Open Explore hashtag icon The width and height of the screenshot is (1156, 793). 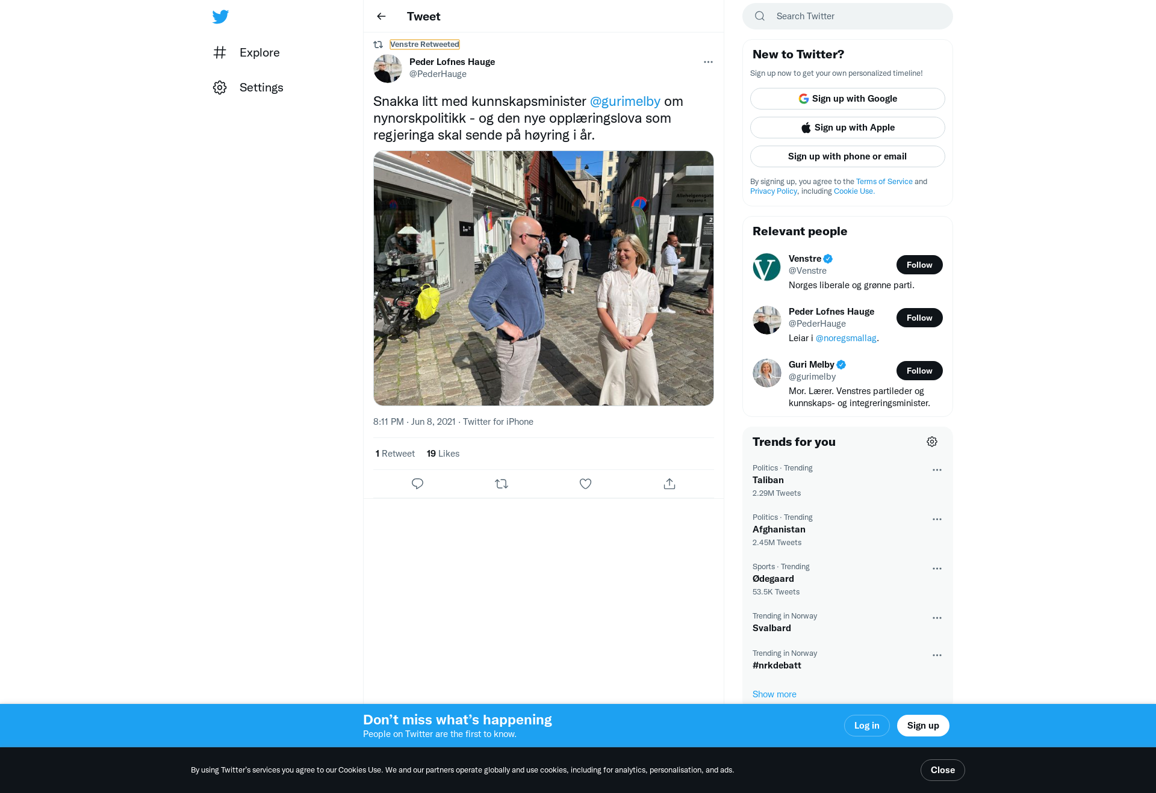(x=220, y=52)
